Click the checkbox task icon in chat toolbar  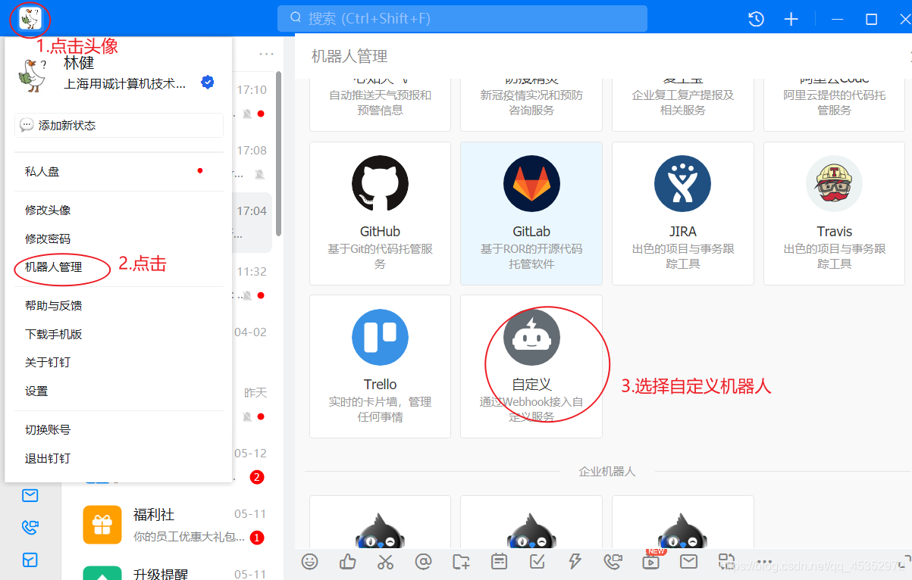[537, 562]
